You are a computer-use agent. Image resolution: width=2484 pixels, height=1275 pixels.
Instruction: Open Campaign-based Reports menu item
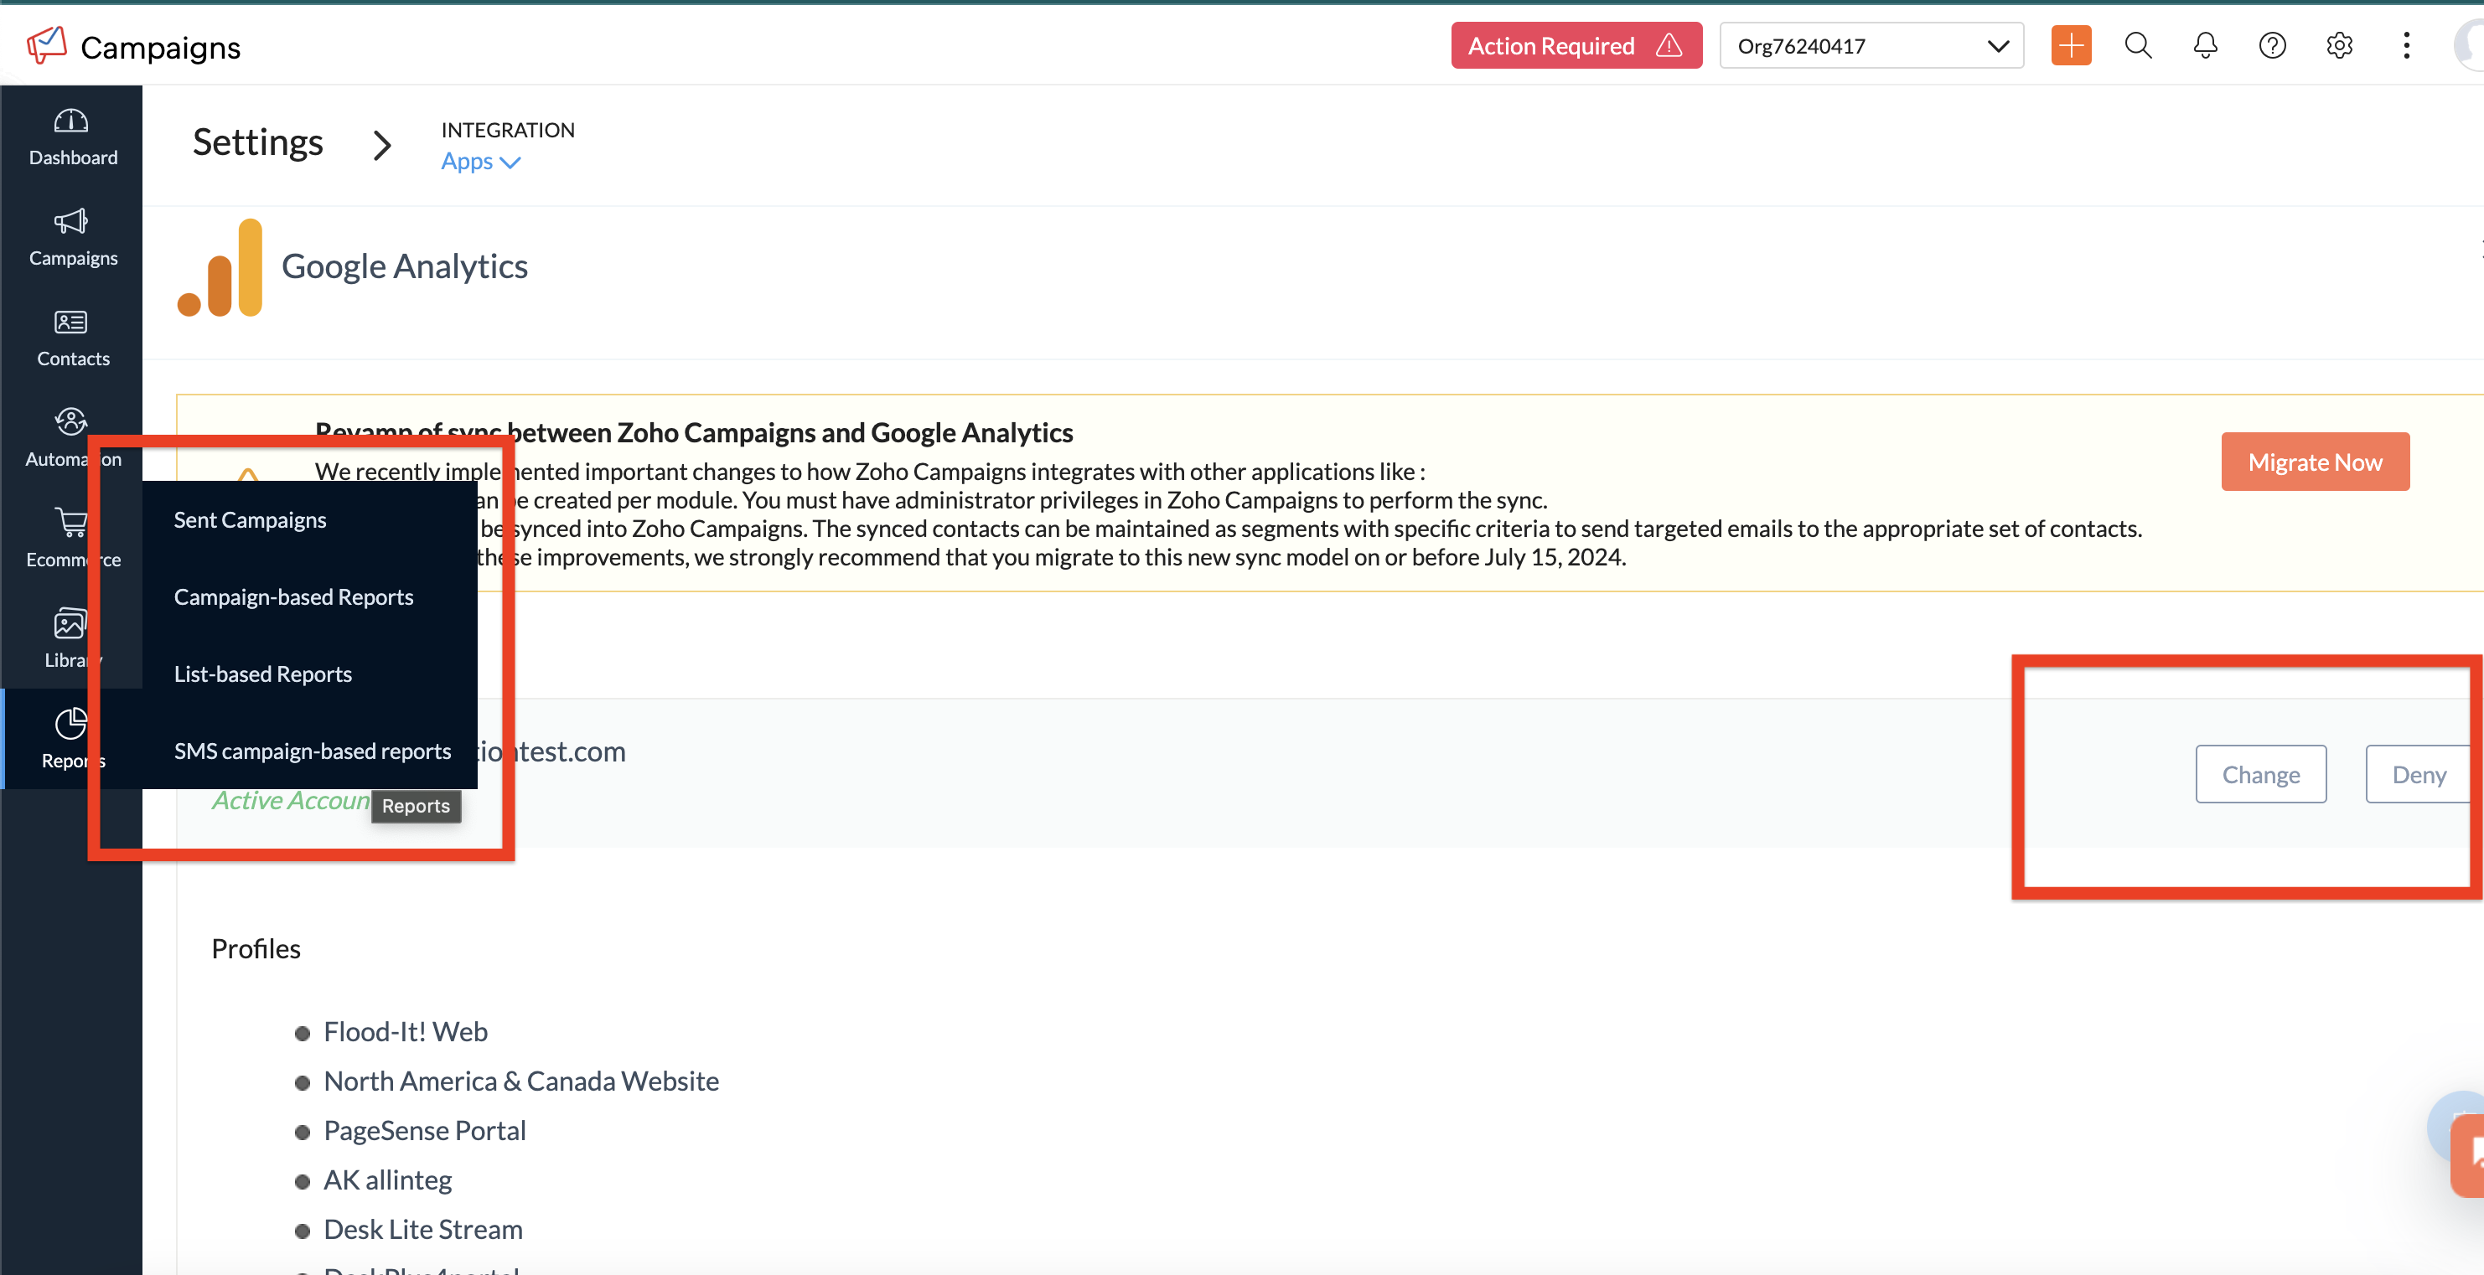(293, 597)
